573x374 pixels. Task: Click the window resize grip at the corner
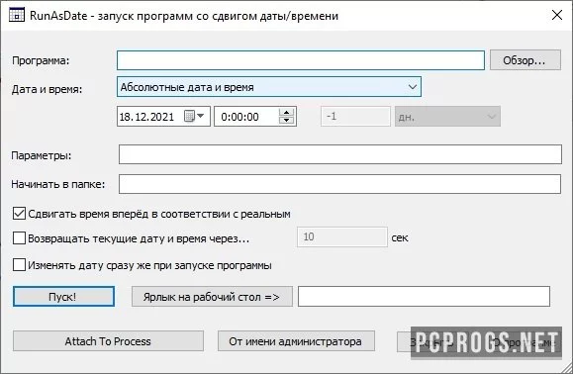[567, 368]
